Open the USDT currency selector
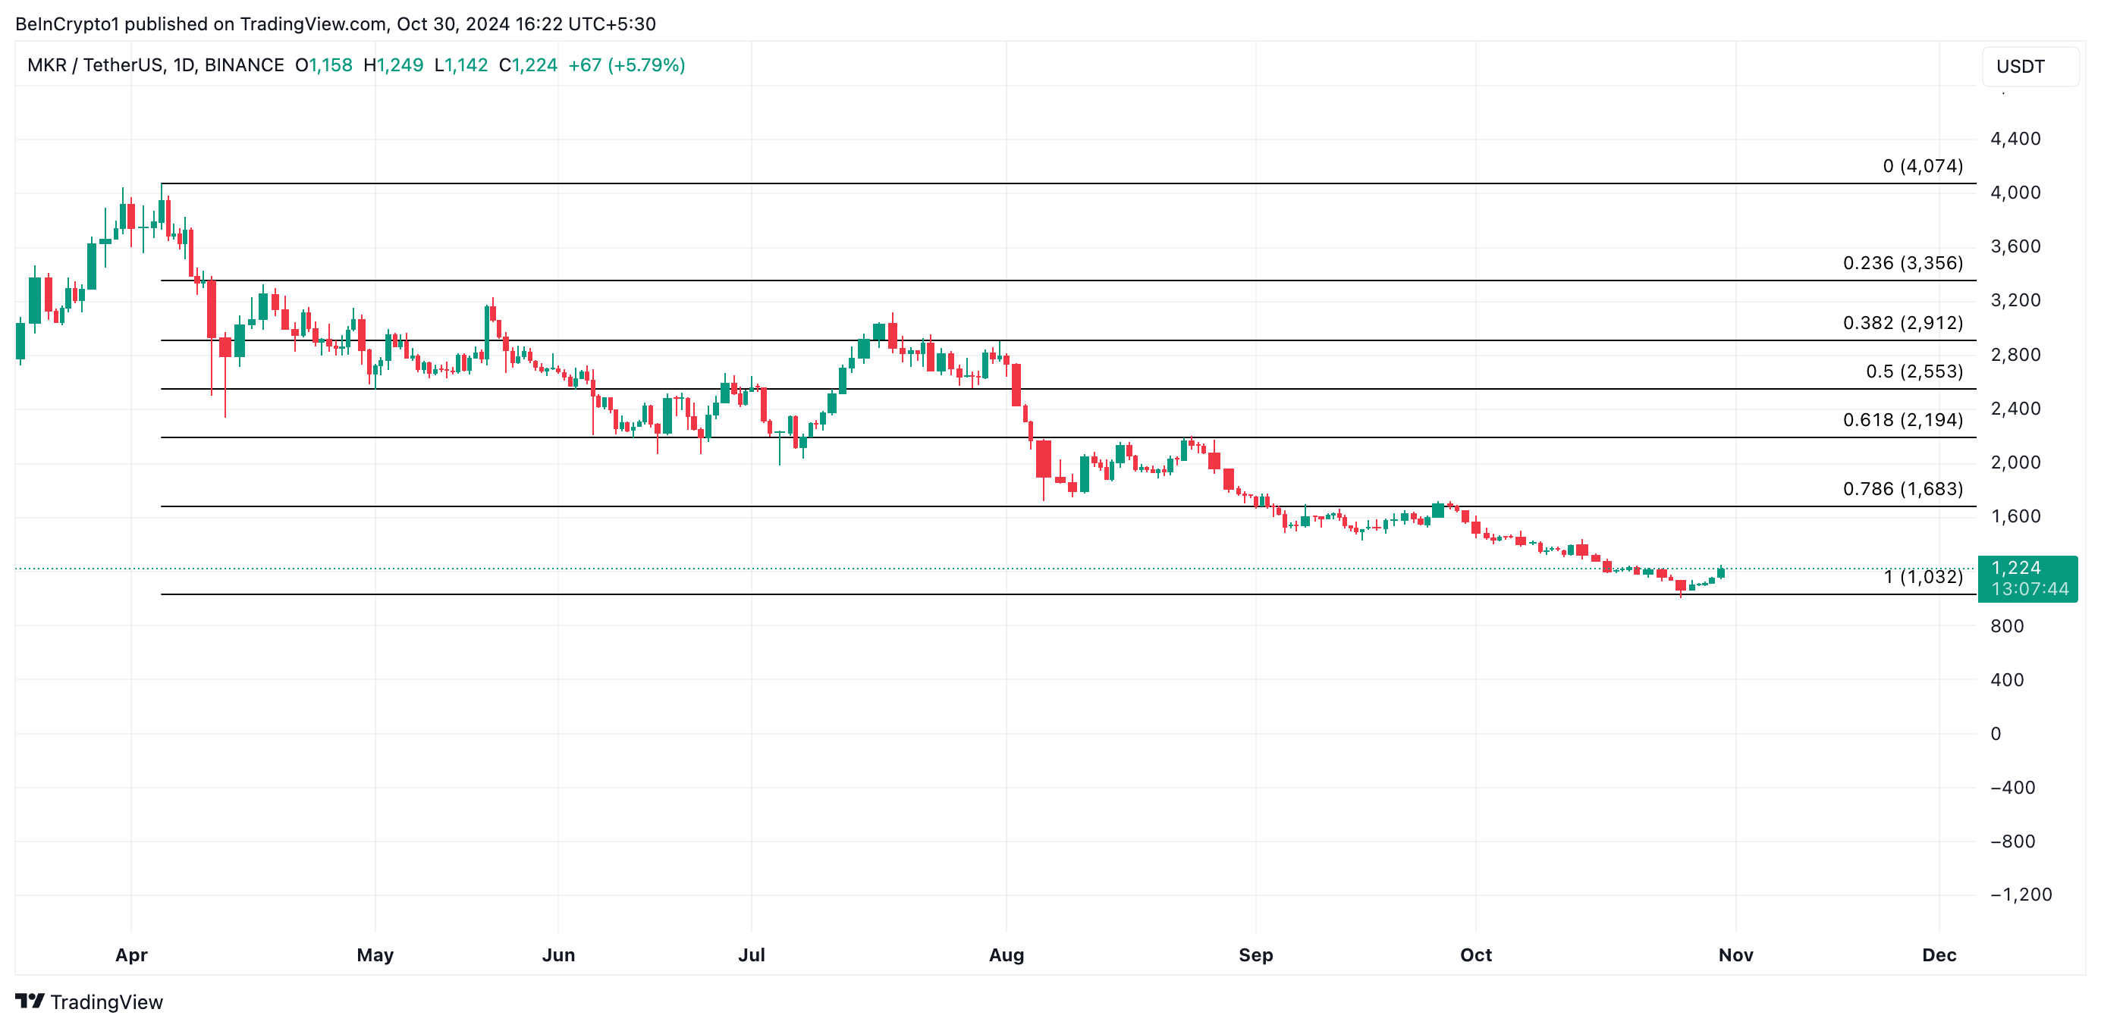2101x1028 pixels. [2029, 66]
